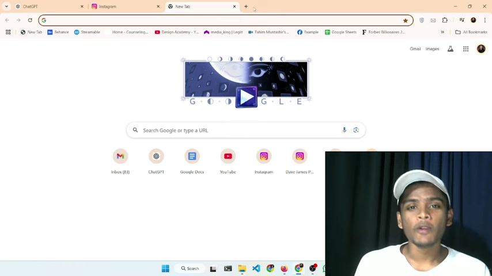This screenshot has width=492, height=276.
Task: Open Task View in taskbar
Action: click(x=213, y=269)
